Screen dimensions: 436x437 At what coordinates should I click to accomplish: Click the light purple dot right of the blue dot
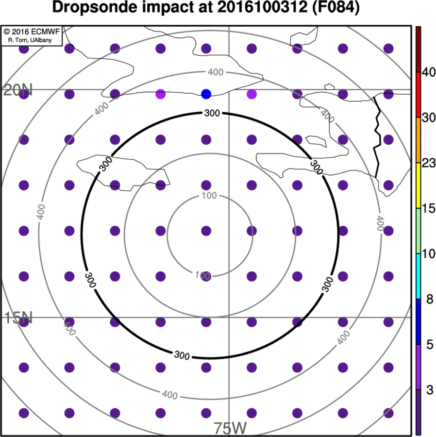pos(252,94)
